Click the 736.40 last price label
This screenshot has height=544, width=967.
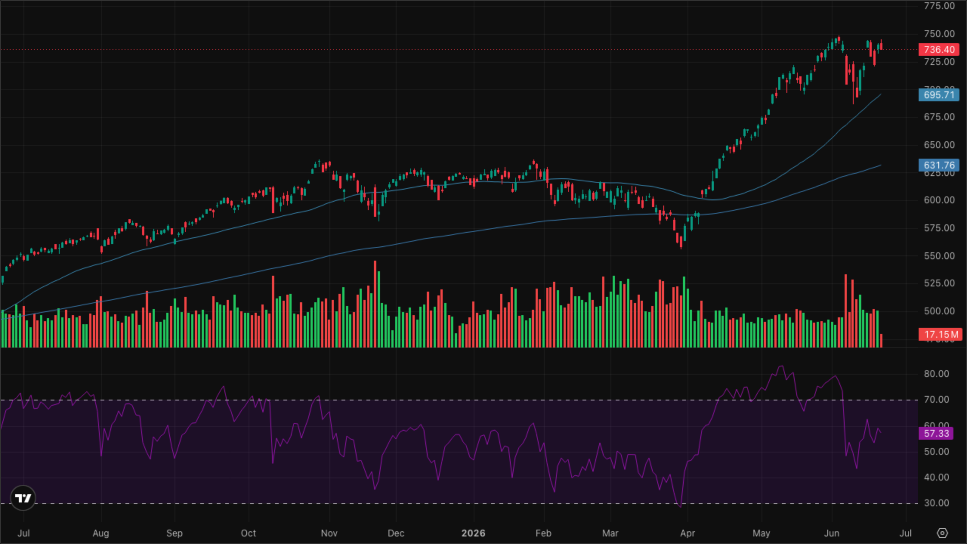point(939,49)
